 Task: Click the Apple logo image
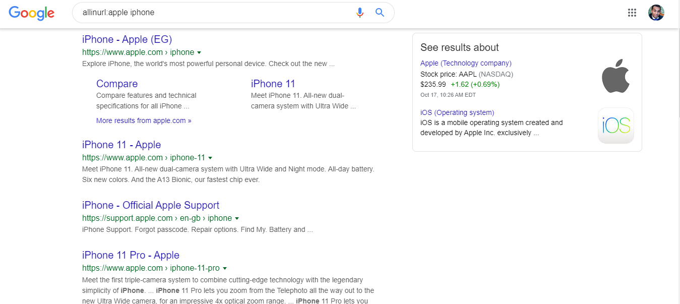[615, 76]
